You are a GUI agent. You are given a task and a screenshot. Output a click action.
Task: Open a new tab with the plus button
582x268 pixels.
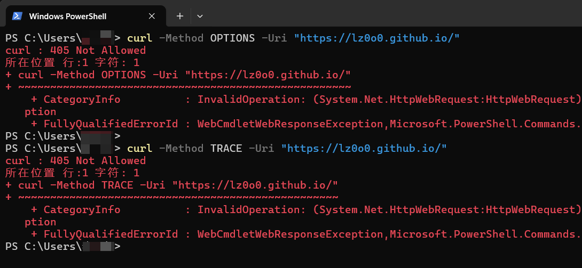[x=180, y=16]
